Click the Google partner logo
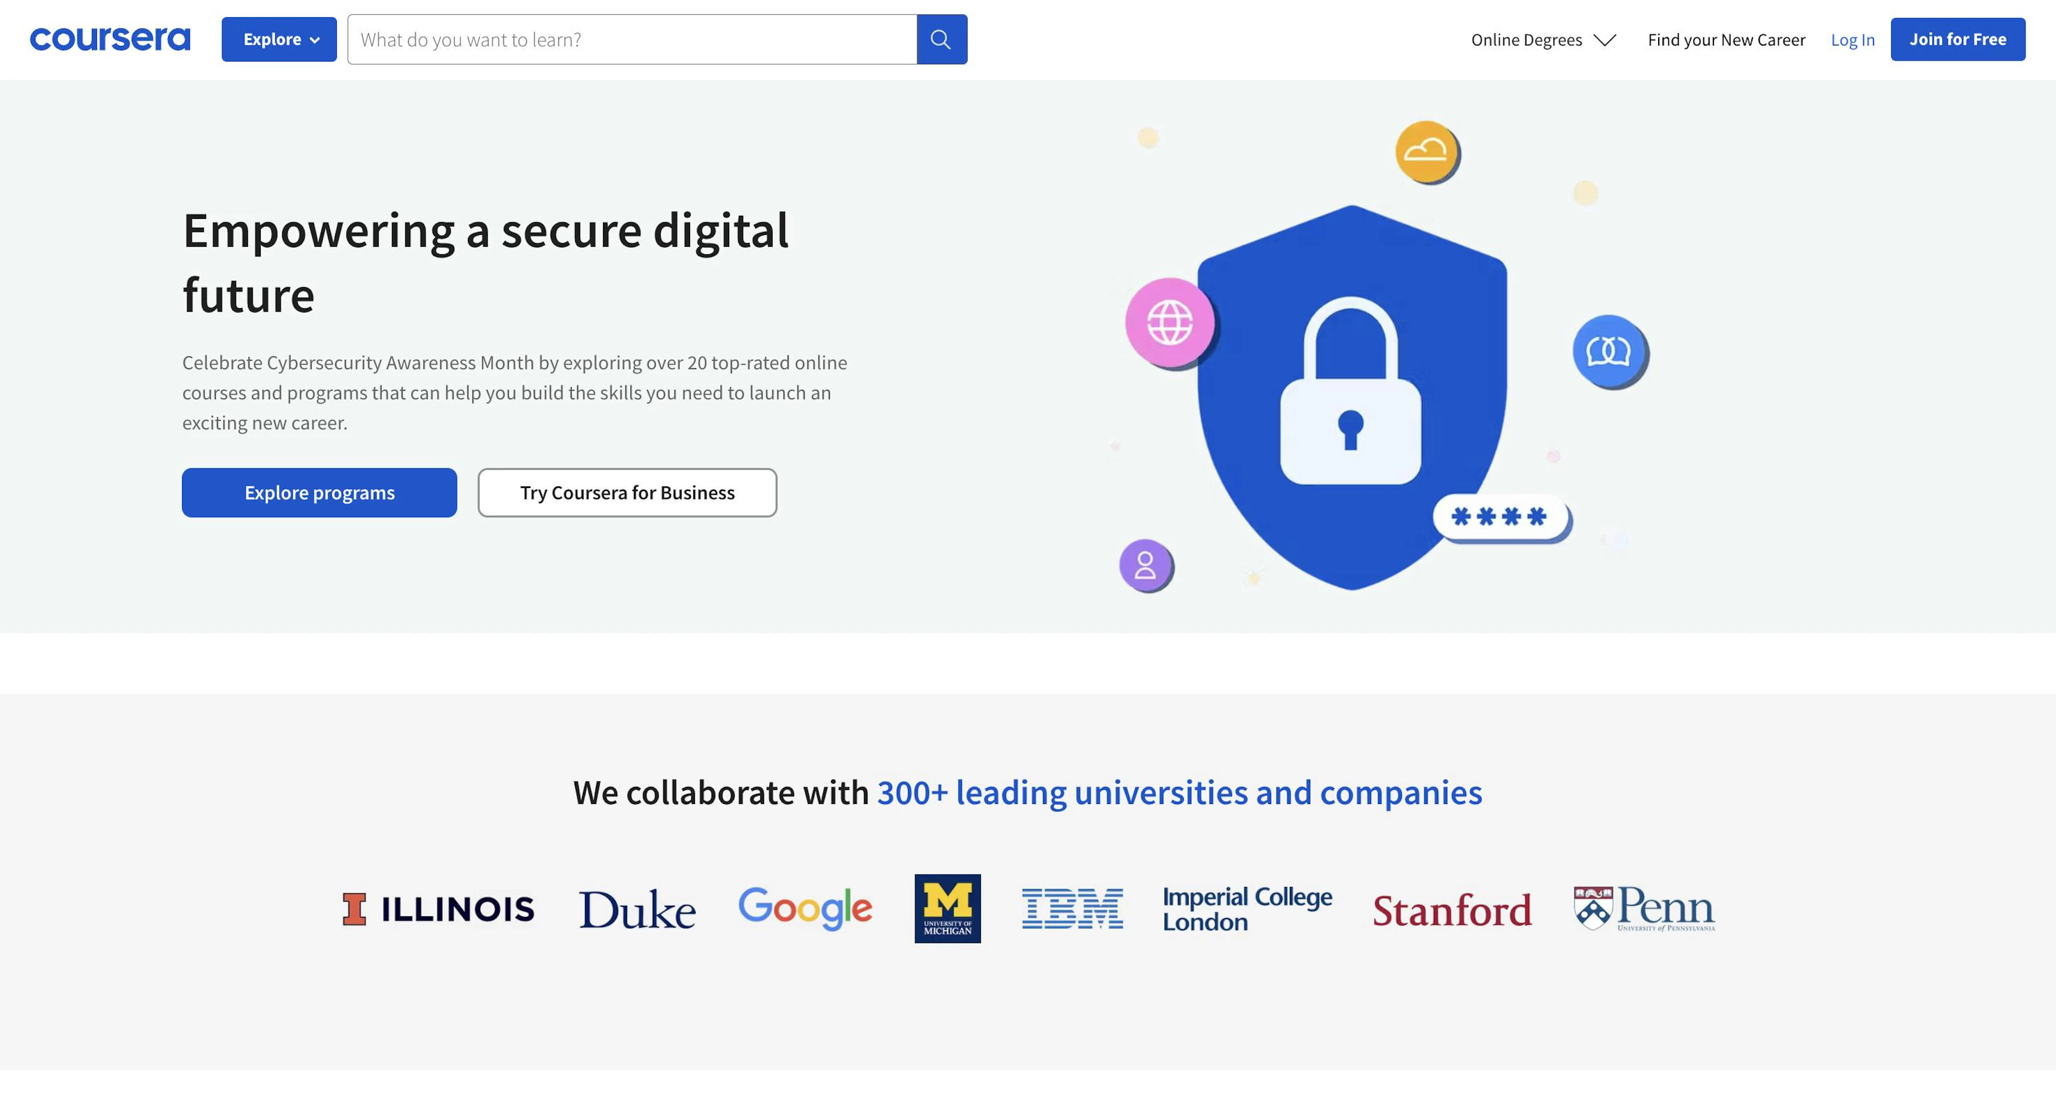This screenshot has width=2056, height=1116. [805, 909]
